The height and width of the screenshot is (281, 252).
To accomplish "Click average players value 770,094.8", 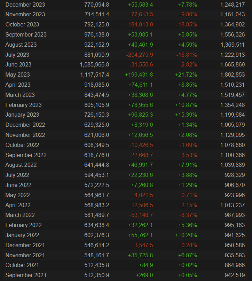I will click(x=97, y=5).
